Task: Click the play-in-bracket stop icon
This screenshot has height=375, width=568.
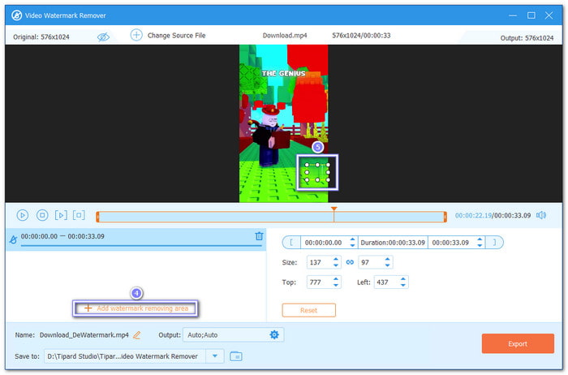Action: (x=79, y=215)
